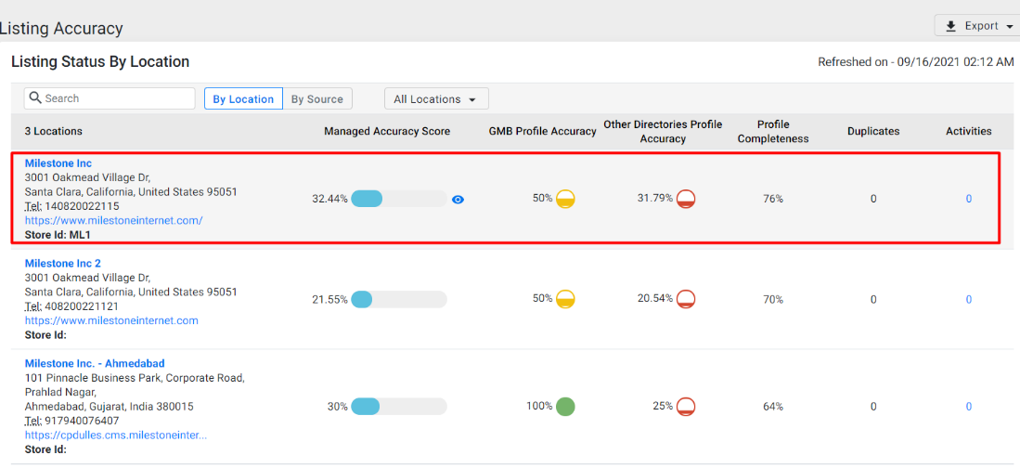The height and width of the screenshot is (468, 1020).
Task: Switch to By Source view
Action: 316,99
